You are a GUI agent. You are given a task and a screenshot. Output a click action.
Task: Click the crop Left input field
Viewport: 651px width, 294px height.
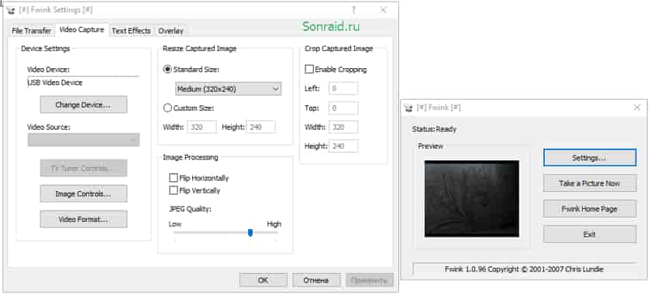pyautogui.click(x=343, y=88)
